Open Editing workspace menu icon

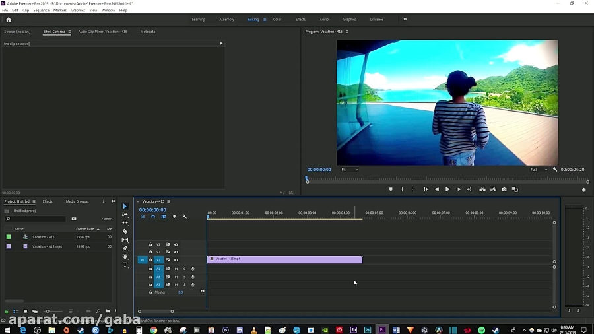coord(265,20)
